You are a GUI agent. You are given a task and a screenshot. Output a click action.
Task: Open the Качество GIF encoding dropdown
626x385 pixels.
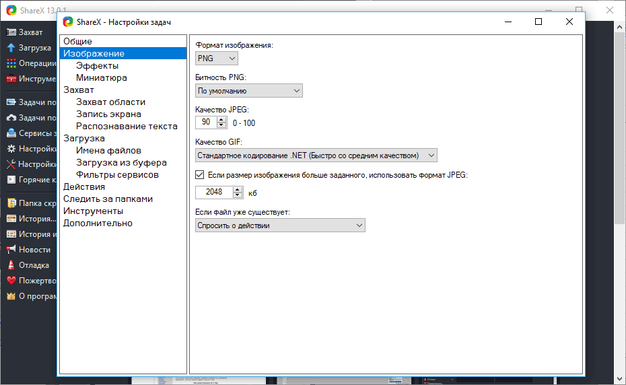point(316,155)
